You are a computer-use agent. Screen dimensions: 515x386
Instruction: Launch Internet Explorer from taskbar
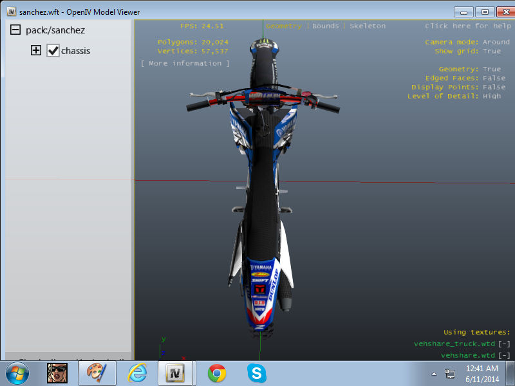click(x=137, y=373)
